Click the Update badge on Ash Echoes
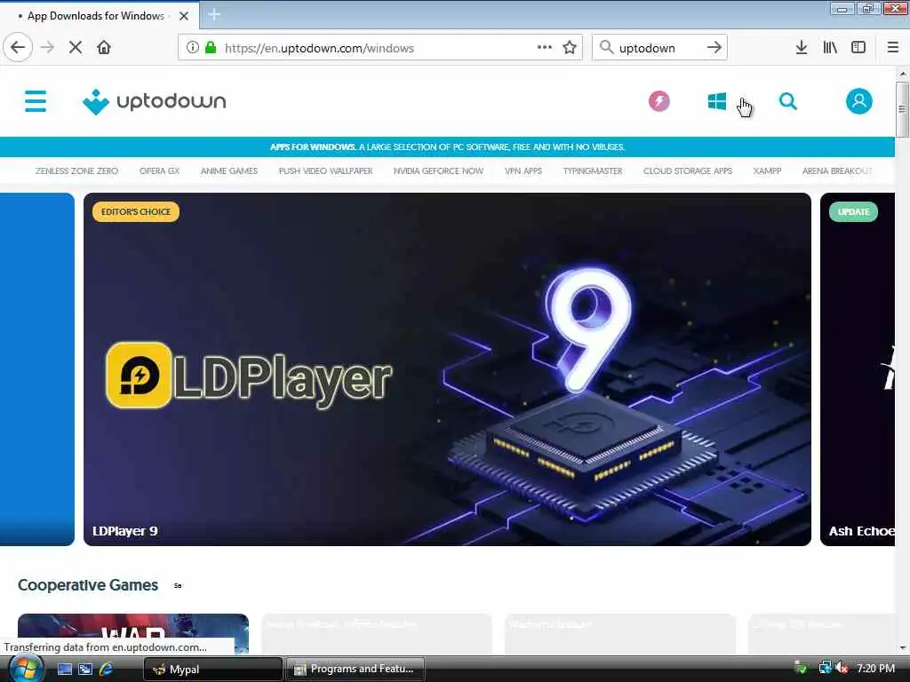The image size is (910, 682). pos(853,211)
